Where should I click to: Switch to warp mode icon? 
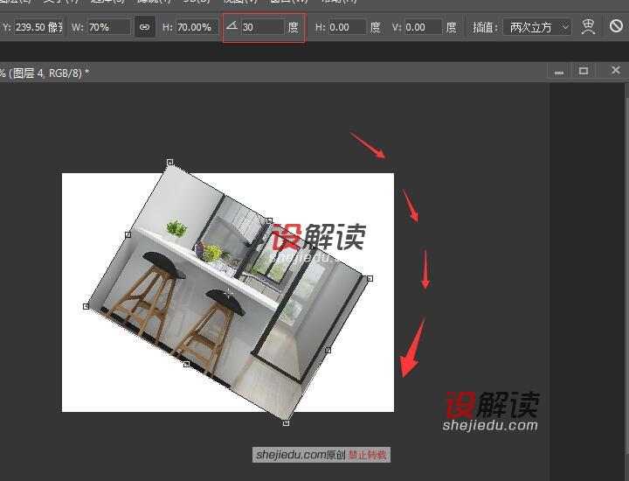pos(588,27)
